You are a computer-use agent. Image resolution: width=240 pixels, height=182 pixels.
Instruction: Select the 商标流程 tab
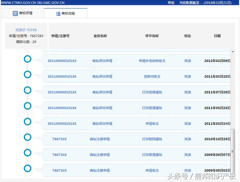coord(65,13)
